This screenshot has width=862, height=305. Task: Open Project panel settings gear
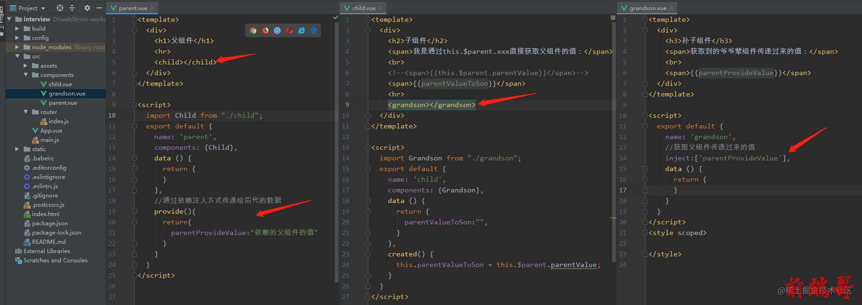pyautogui.click(x=87, y=8)
